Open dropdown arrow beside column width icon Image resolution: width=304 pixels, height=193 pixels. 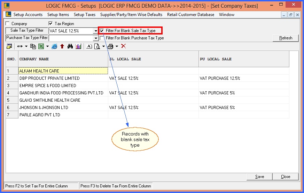tap(26, 46)
